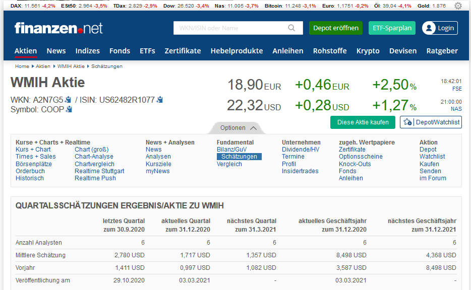Open Aktien breadcrumb link
This screenshot has height=290, width=471.
pos(43,66)
